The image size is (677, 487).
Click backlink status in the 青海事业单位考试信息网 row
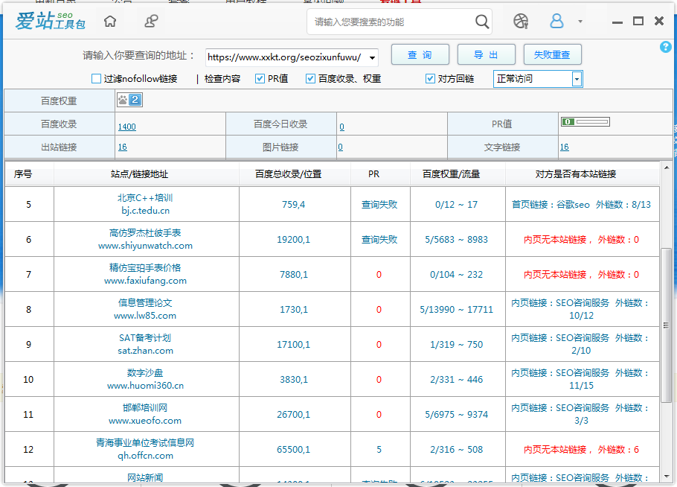[x=581, y=450]
